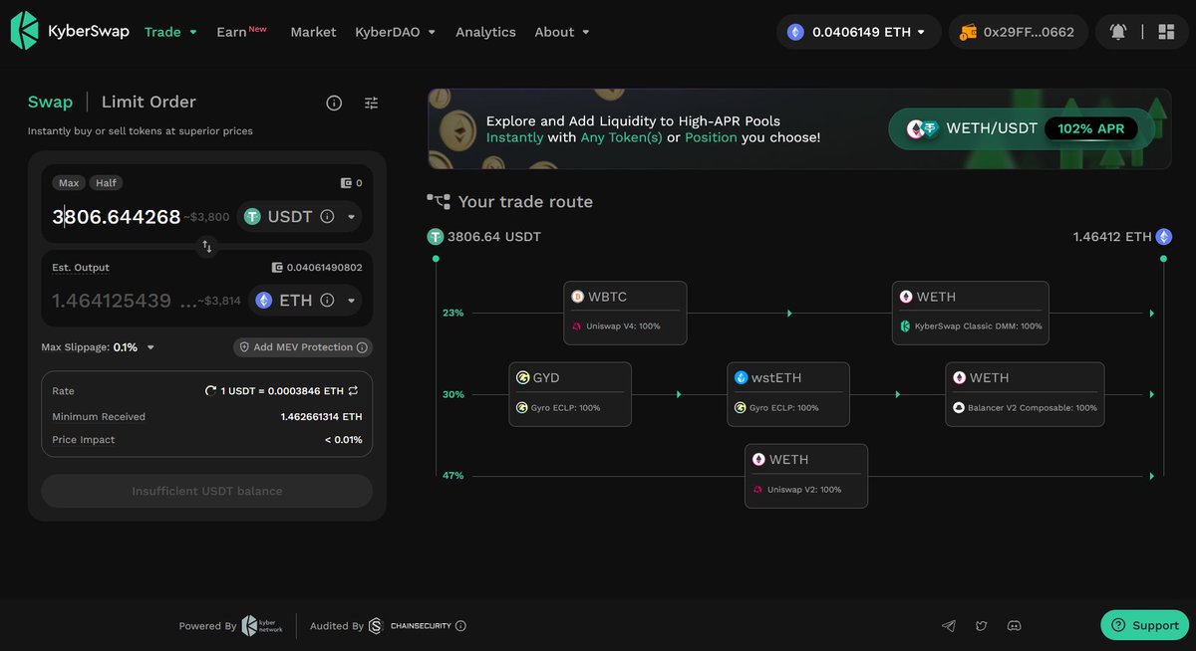
Task: Show MEV Protection info icon
Action: click(x=363, y=347)
